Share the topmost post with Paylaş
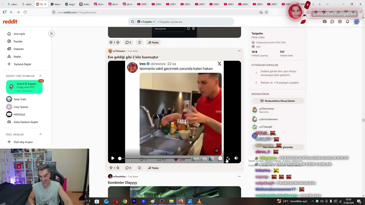Image resolution: width=365 pixels, height=205 pixels. (x=153, y=42)
